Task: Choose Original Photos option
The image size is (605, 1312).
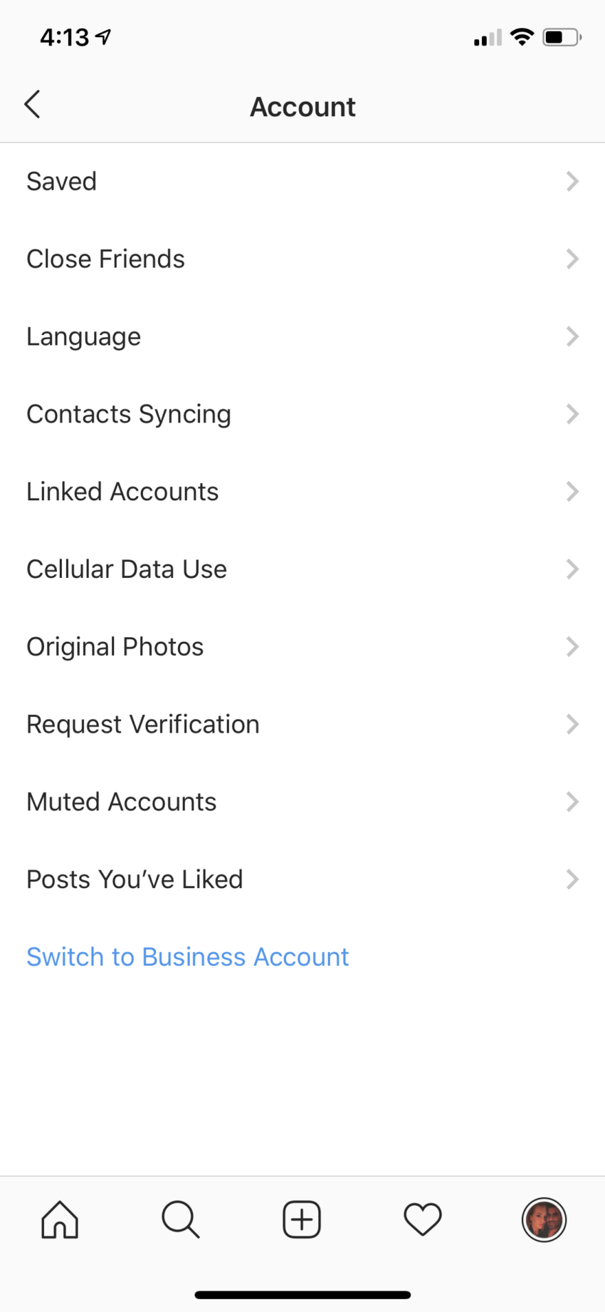Action: [115, 647]
